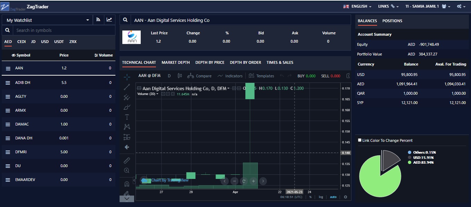The height and width of the screenshot is (207, 471).
Task: Select the USDT currency tab
Action: 59,42
